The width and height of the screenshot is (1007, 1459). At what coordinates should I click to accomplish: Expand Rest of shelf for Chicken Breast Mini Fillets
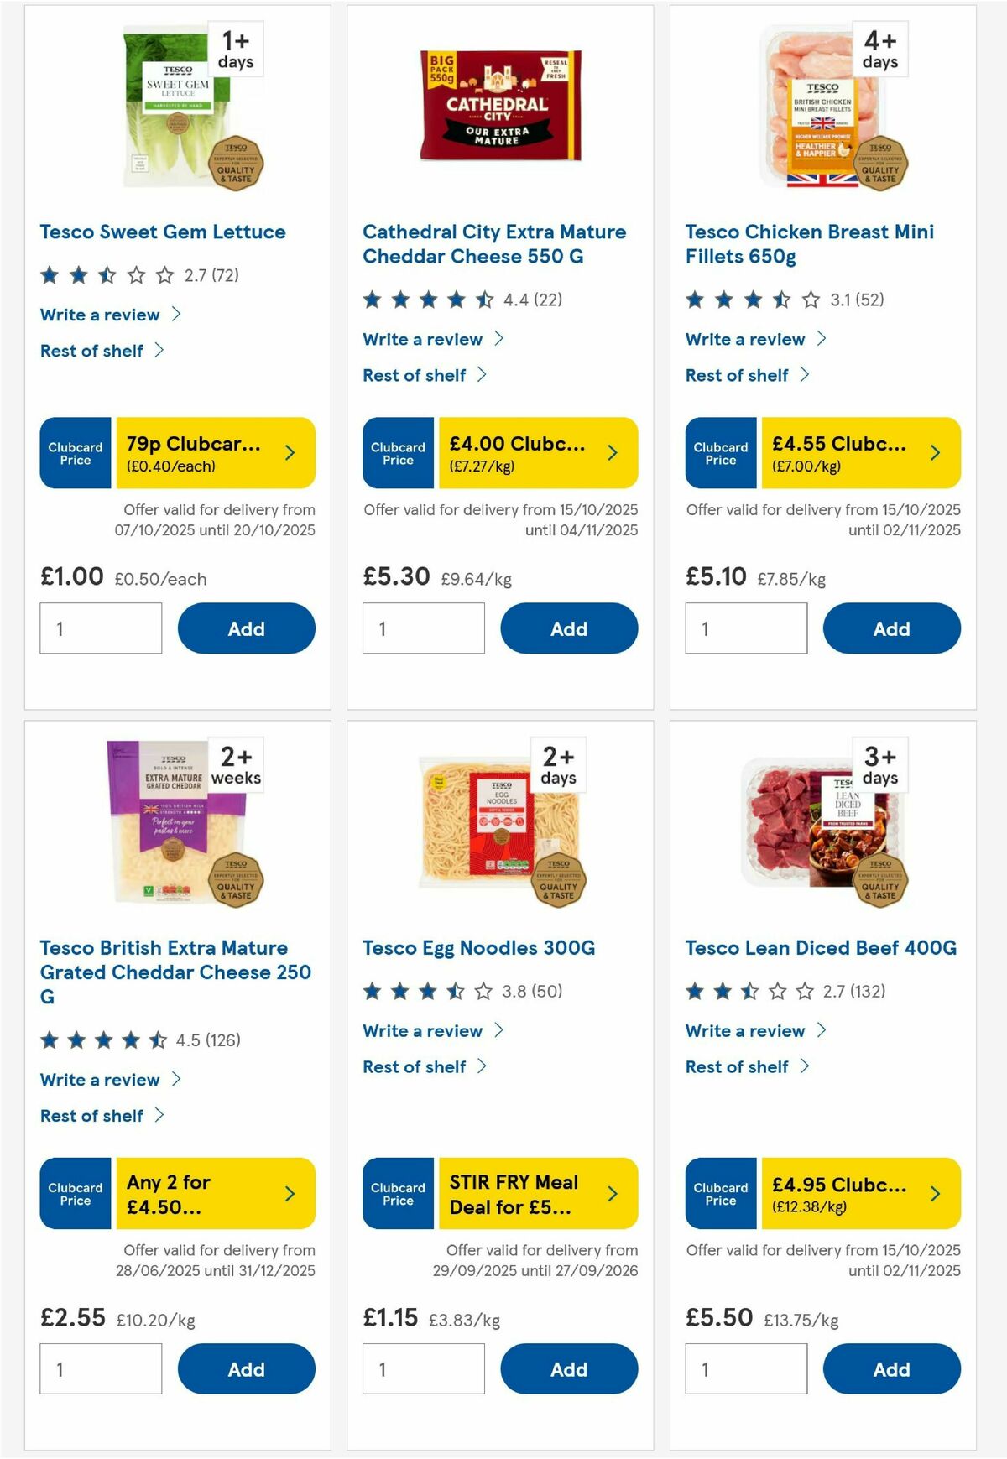coord(736,375)
